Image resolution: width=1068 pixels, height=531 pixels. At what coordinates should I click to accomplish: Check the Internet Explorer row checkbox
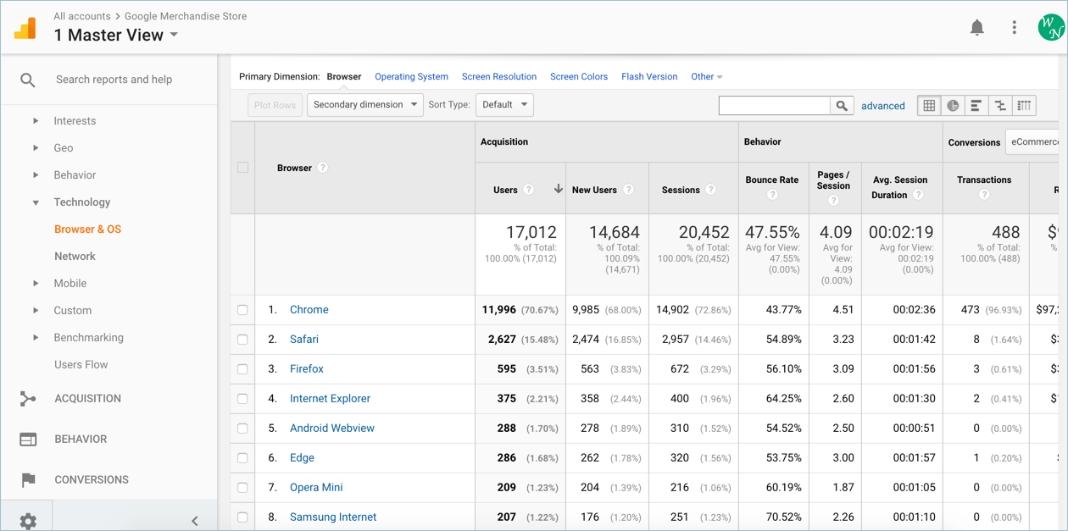click(x=243, y=399)
